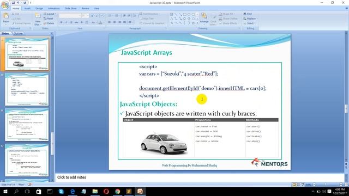Screen dimensions: 349x196
Task: Toggle bulleted list
Action: (x=110, y=16)
